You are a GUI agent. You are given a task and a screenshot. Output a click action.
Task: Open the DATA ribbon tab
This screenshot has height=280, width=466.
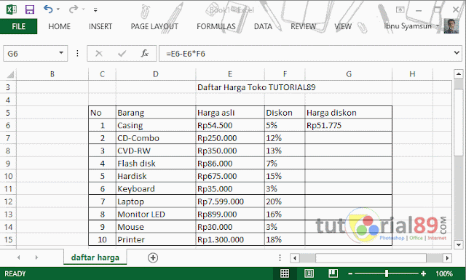click(x=263, y=26)
